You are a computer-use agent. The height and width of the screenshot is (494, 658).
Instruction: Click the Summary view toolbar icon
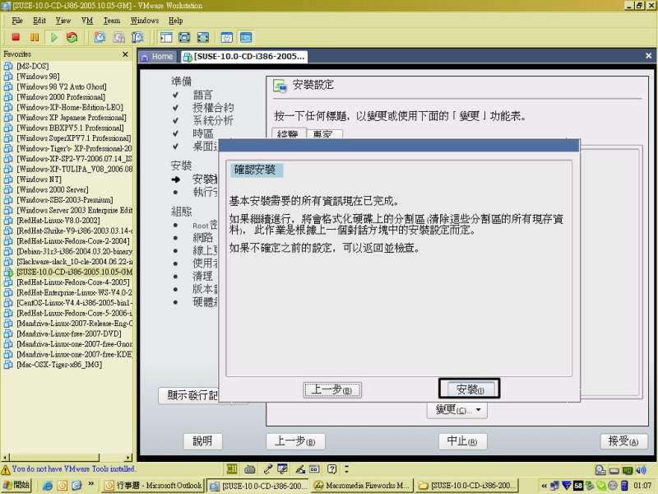pos(227,37)
